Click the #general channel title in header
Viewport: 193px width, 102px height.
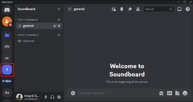[79, 9]
